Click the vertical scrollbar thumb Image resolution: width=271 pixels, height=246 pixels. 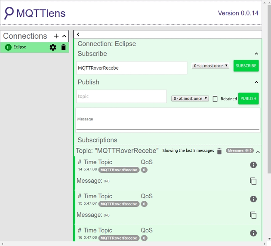269,89
